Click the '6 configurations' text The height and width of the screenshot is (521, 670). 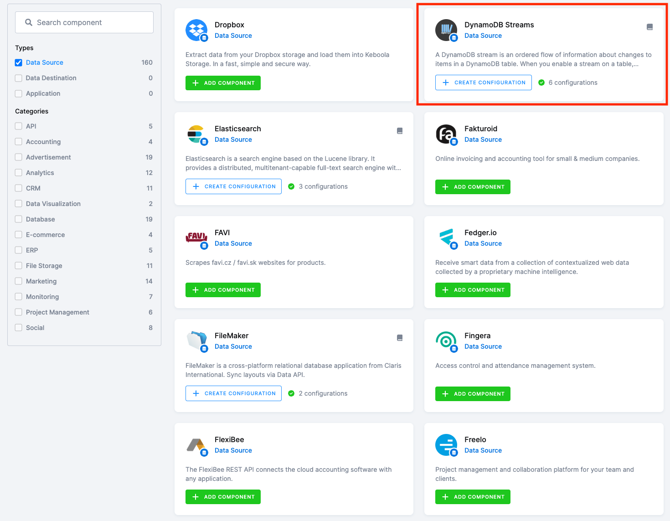pyautogui.click(x=573, y=83)
